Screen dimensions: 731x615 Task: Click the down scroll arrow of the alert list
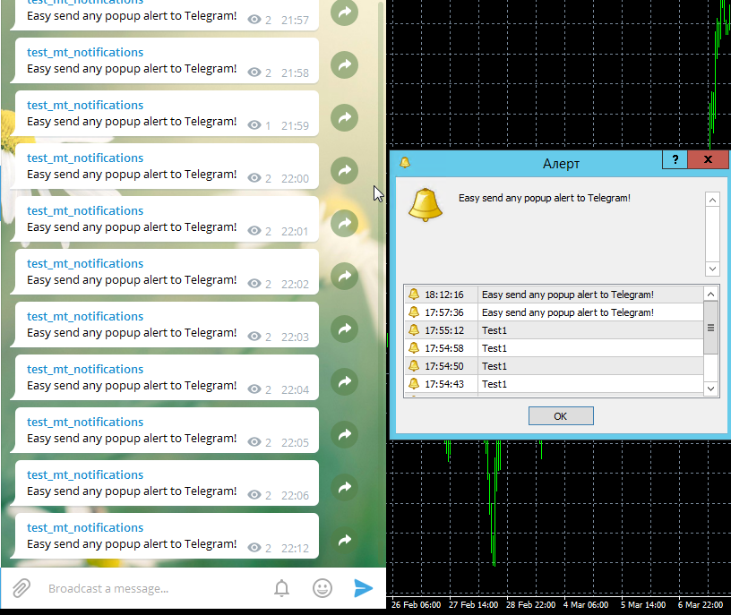pos(712,389)
